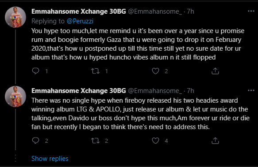This screenshot has width=258, height=167.
Task: Open more options menu on first tweet
Action: tap(251, 11)
